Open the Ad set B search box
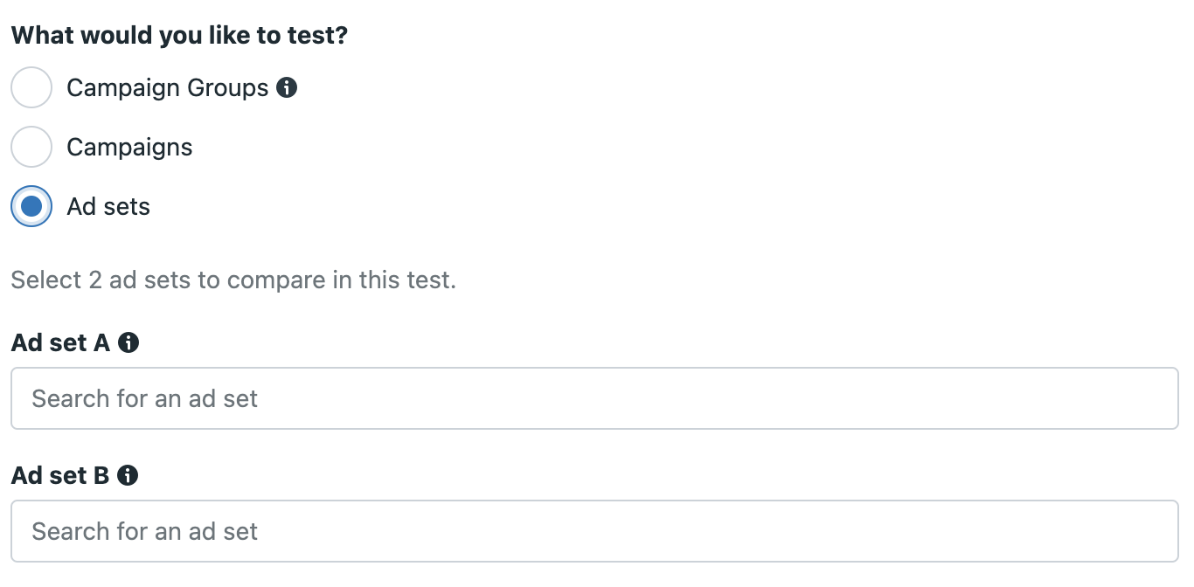Screen dimensions: 1194x587 [x=594, y=531]
